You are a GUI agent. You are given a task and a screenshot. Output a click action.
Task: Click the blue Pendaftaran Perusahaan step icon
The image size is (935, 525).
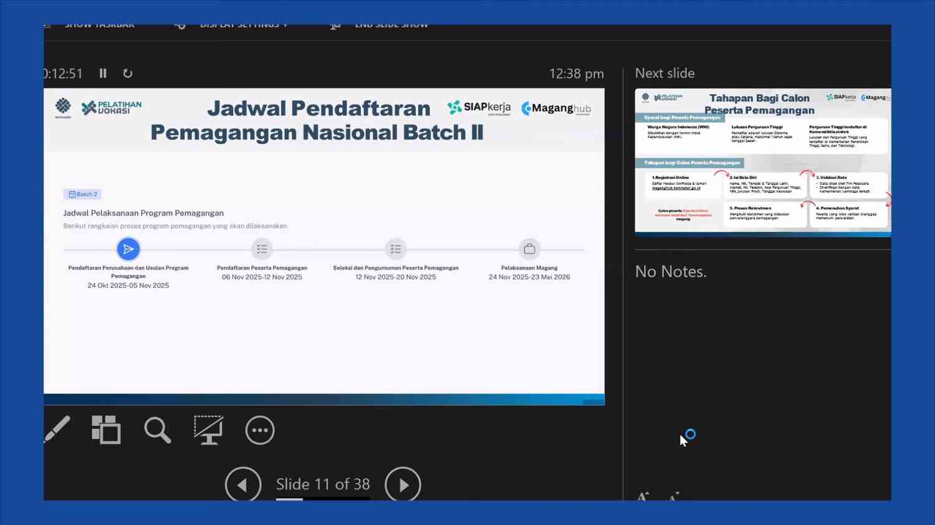(128, 249)
